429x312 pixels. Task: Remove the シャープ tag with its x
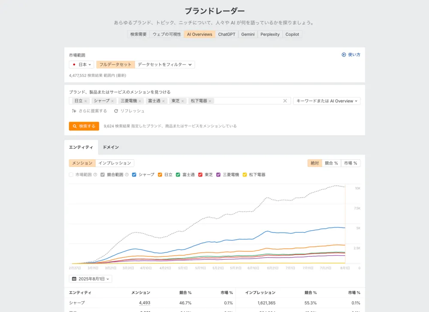(112, 101)
